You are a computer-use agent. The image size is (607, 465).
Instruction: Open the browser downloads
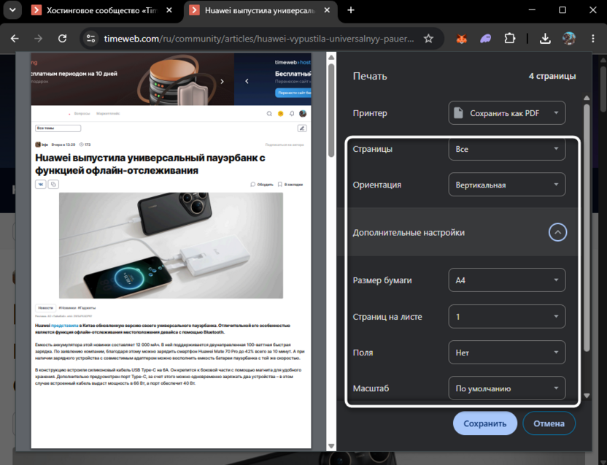coord(545,39)
